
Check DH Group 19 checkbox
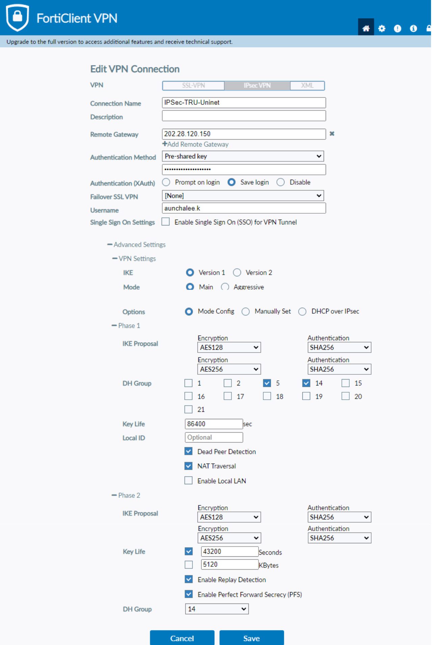(x=306, y=396)
